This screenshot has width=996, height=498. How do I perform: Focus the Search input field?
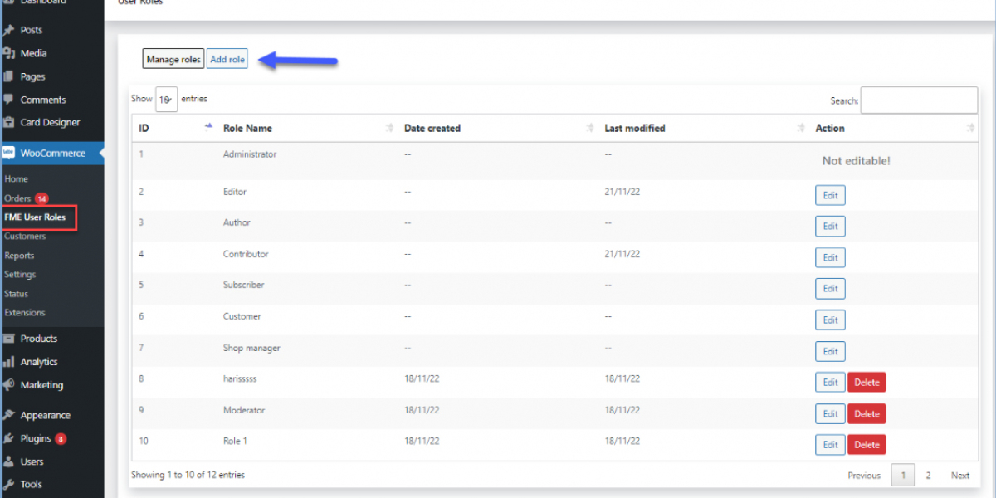[x=919, y=100]
